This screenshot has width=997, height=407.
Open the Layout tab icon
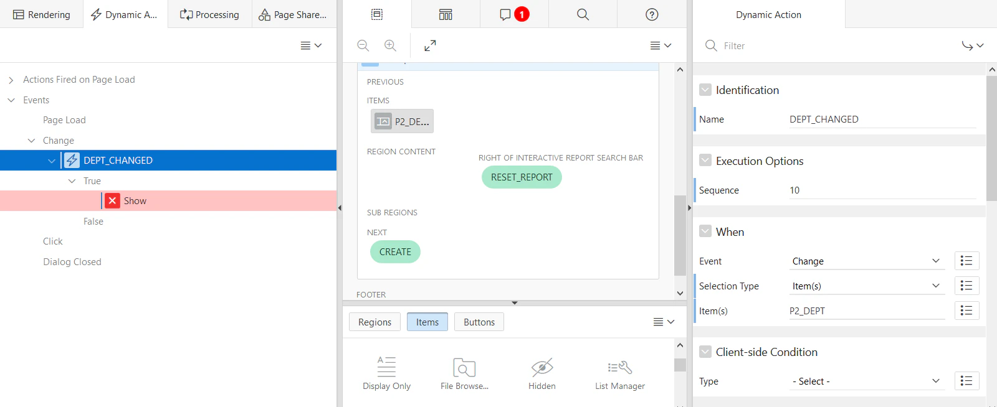point(377,14)
